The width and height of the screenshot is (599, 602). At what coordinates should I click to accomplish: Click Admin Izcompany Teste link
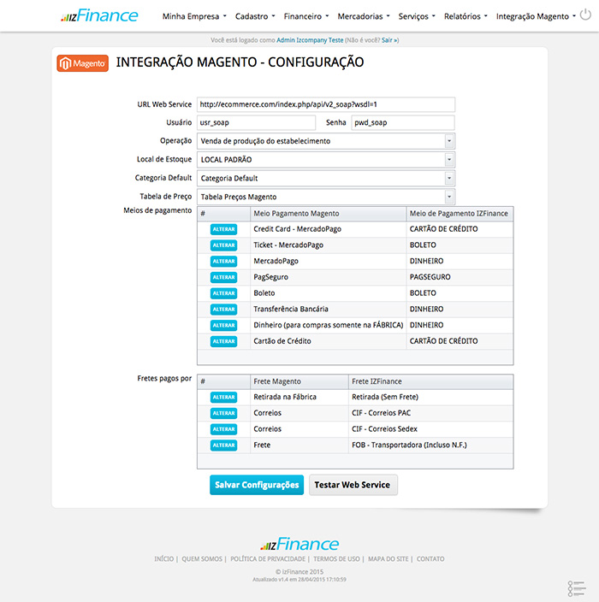coord(310,40)
